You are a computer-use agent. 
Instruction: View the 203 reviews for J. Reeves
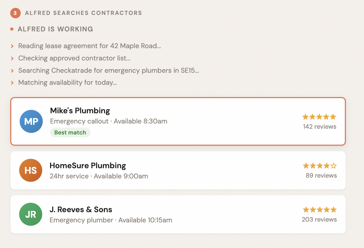[319, 219]
